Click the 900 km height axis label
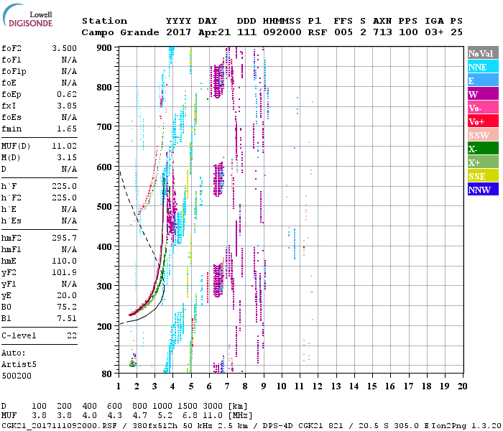Screen dimensions: 503x431 tap(103, 48)
